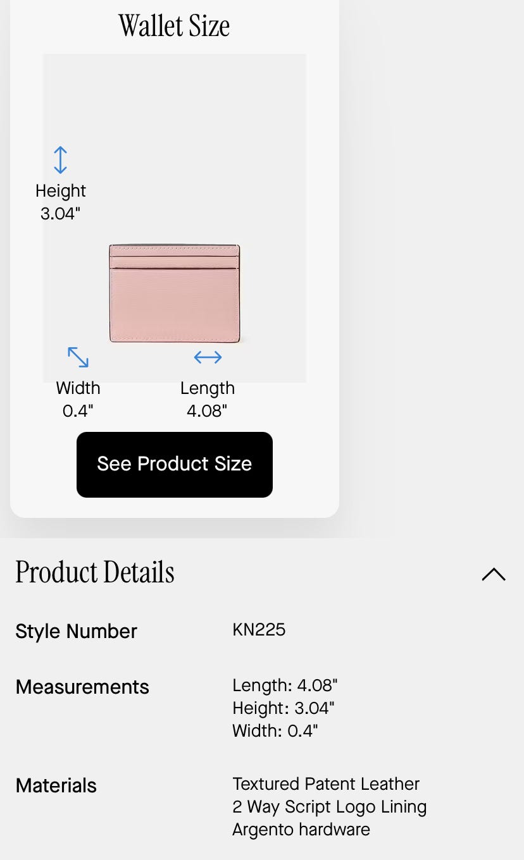Click the Measurements label
This screenshot has width=524, height=860.
click(82, 687)
